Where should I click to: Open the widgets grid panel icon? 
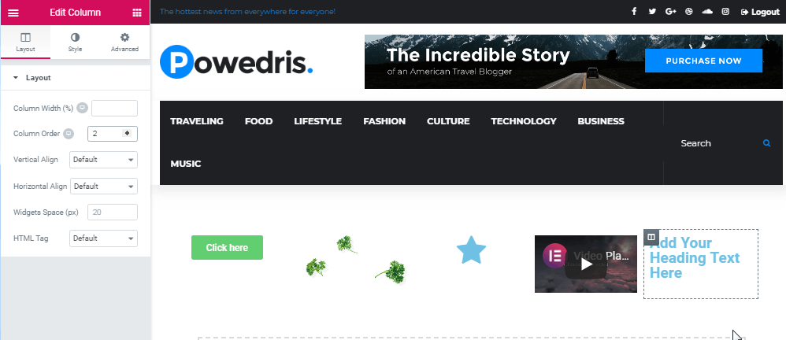point(137,13)
